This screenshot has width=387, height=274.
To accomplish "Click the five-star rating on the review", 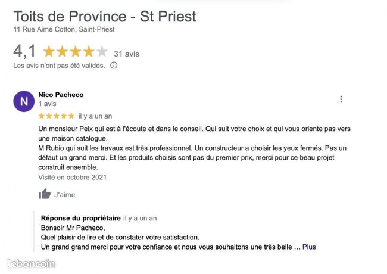I will (57, 116).
